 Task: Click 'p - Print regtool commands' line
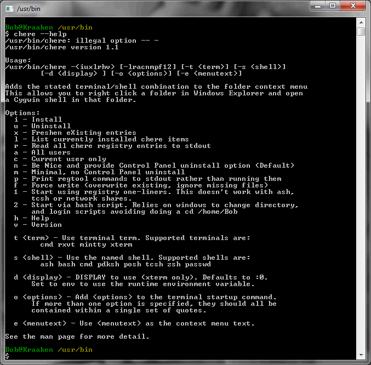click(147, 179)
